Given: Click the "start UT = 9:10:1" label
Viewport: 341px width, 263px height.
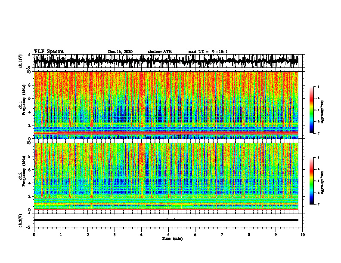Looking at the screenshot, I should pyautogui.click(x=208, y=52).
